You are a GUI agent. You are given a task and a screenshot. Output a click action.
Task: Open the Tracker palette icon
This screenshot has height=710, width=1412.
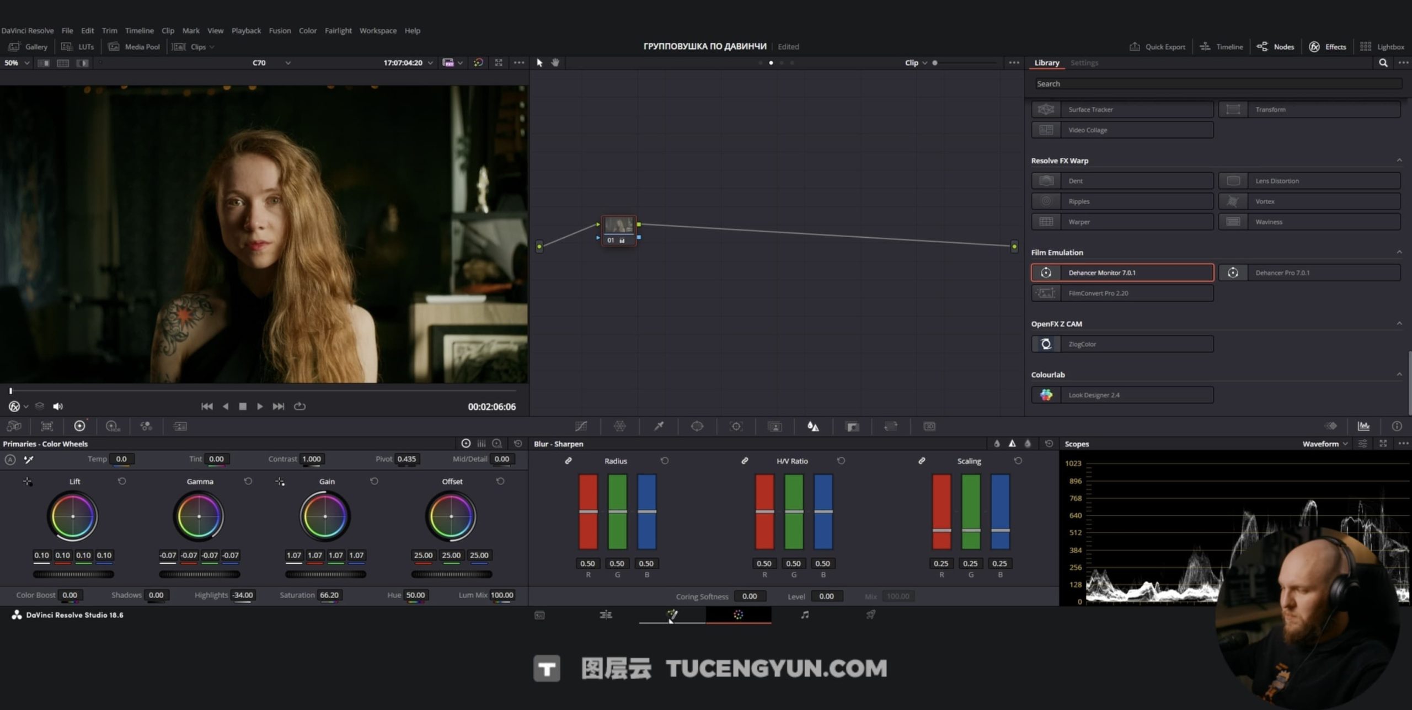736,426
